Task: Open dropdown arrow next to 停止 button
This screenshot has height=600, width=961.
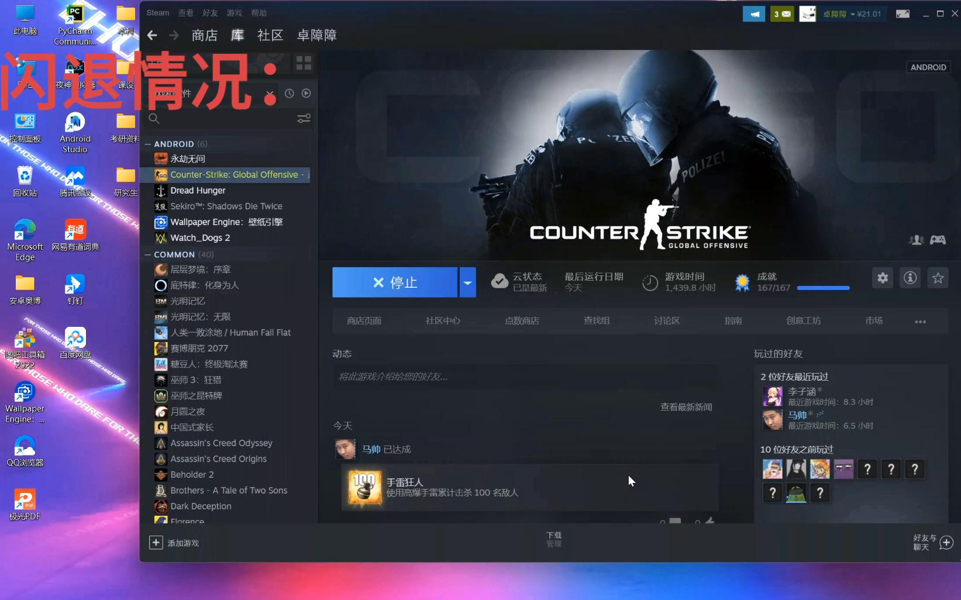Action: (467, 282)
